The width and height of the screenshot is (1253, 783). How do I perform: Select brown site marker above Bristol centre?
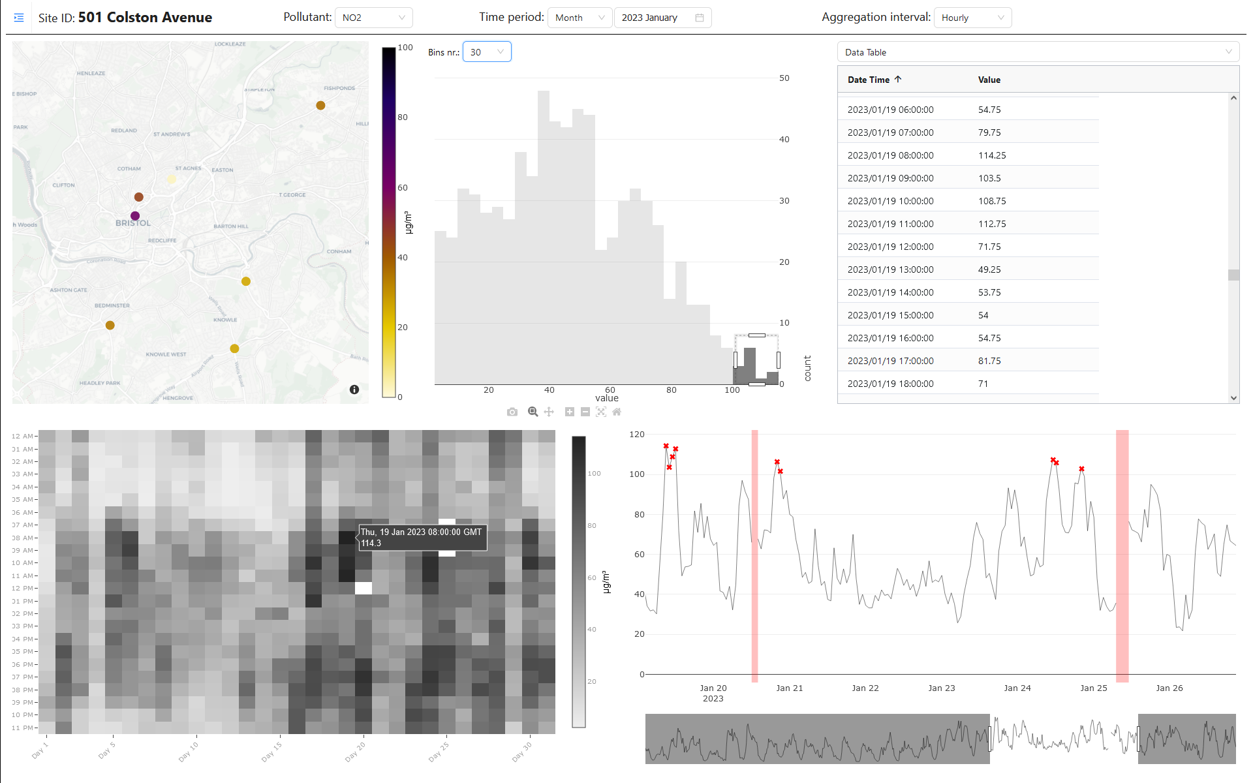138,197
